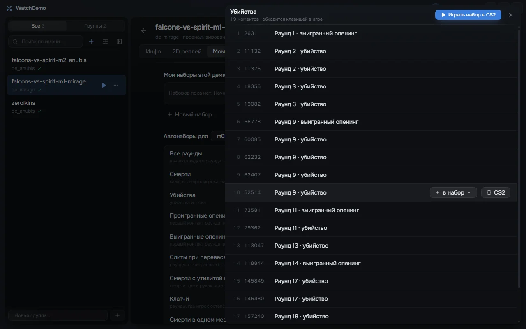Select moment 56778 Раунд 9 выигранный опенинг
526x329 pixels.
coord(371,122)
